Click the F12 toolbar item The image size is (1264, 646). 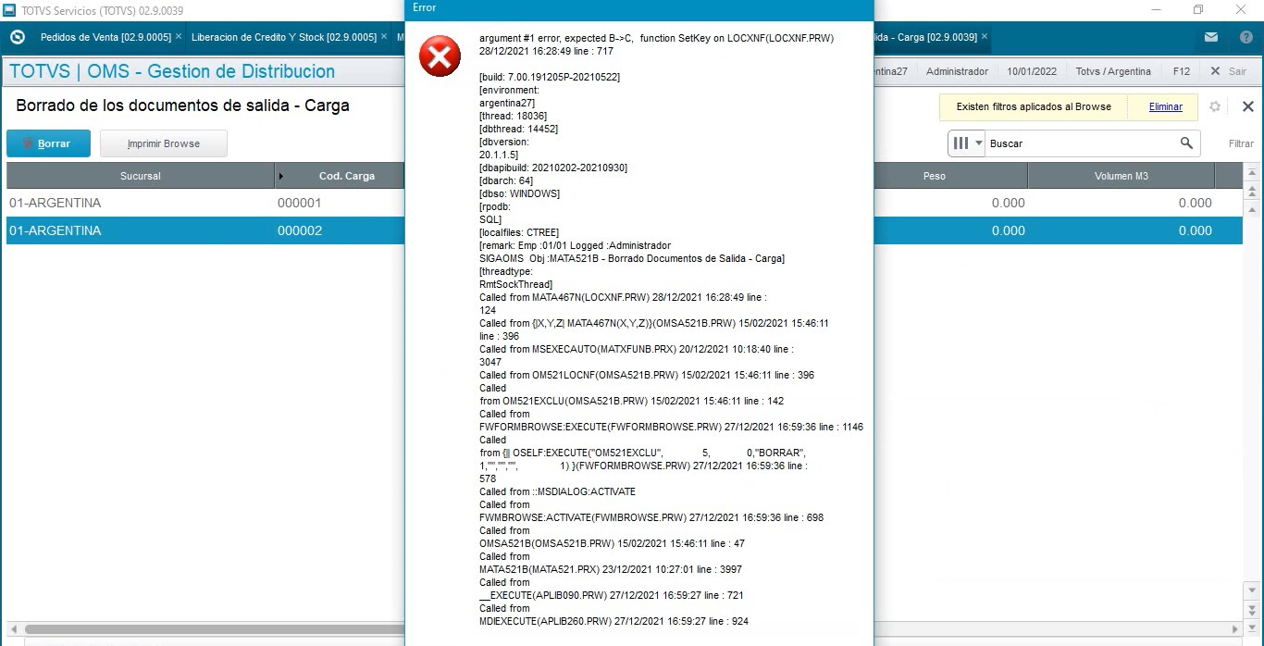(x=1181, y=71)
